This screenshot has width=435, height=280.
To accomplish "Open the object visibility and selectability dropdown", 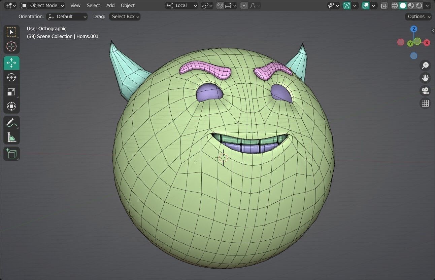I will (334, 5).
